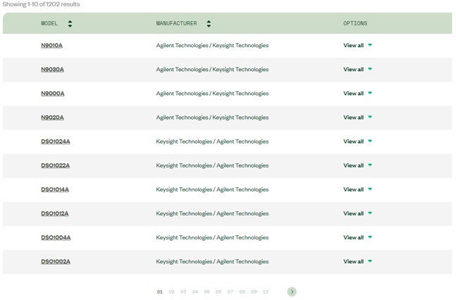Expand View all options for DSO1012A

pos(357,213)
